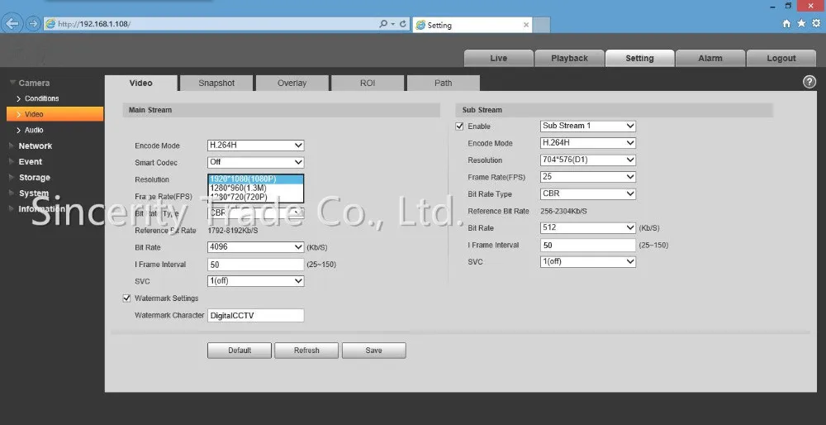Viewport: 826px width, 425px height.
Task: Switch to the Snapshot tab
Action: pyautogui.click(x=216, y=84)
